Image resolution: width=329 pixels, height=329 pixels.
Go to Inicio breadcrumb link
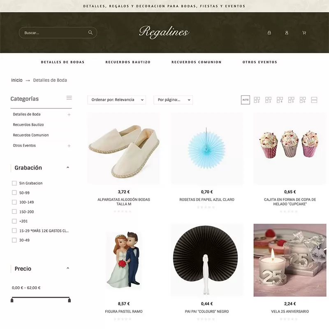pos(17,80)
